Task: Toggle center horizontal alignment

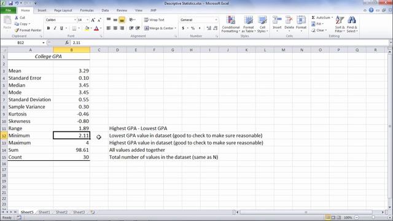Action: pos(115,28)
